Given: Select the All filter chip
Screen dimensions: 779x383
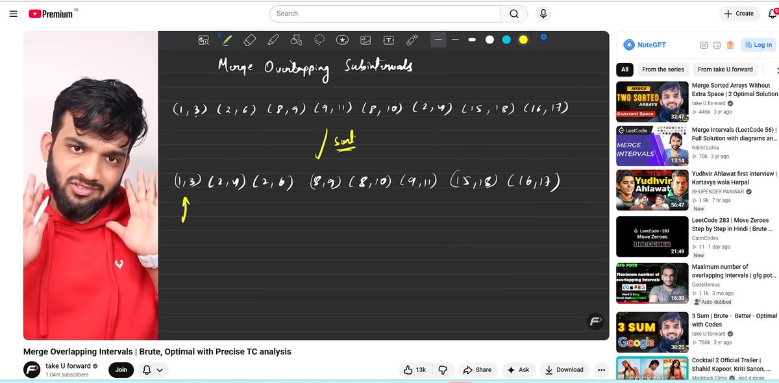Looking at the screenshot, I should pyautogui.click(x=624, y=69).
